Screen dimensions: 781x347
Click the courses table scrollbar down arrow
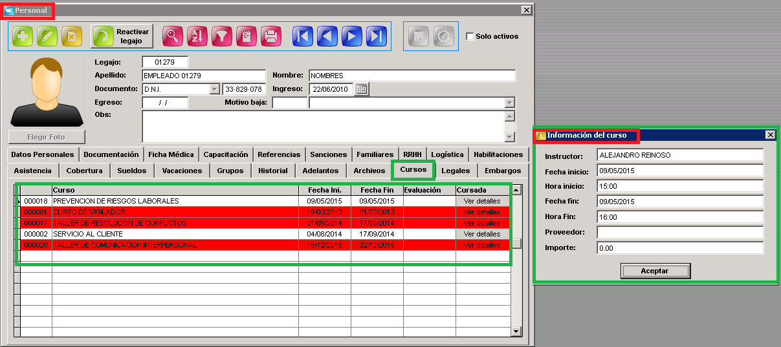coord(516,331)
